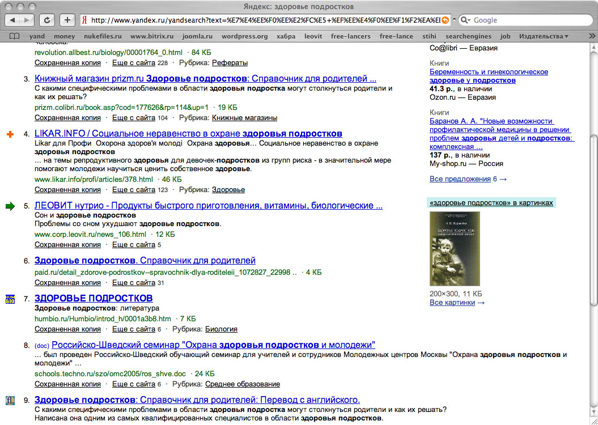Open the bookmarks book icon
Screen dimensions: 598x425
pos(15,36)
